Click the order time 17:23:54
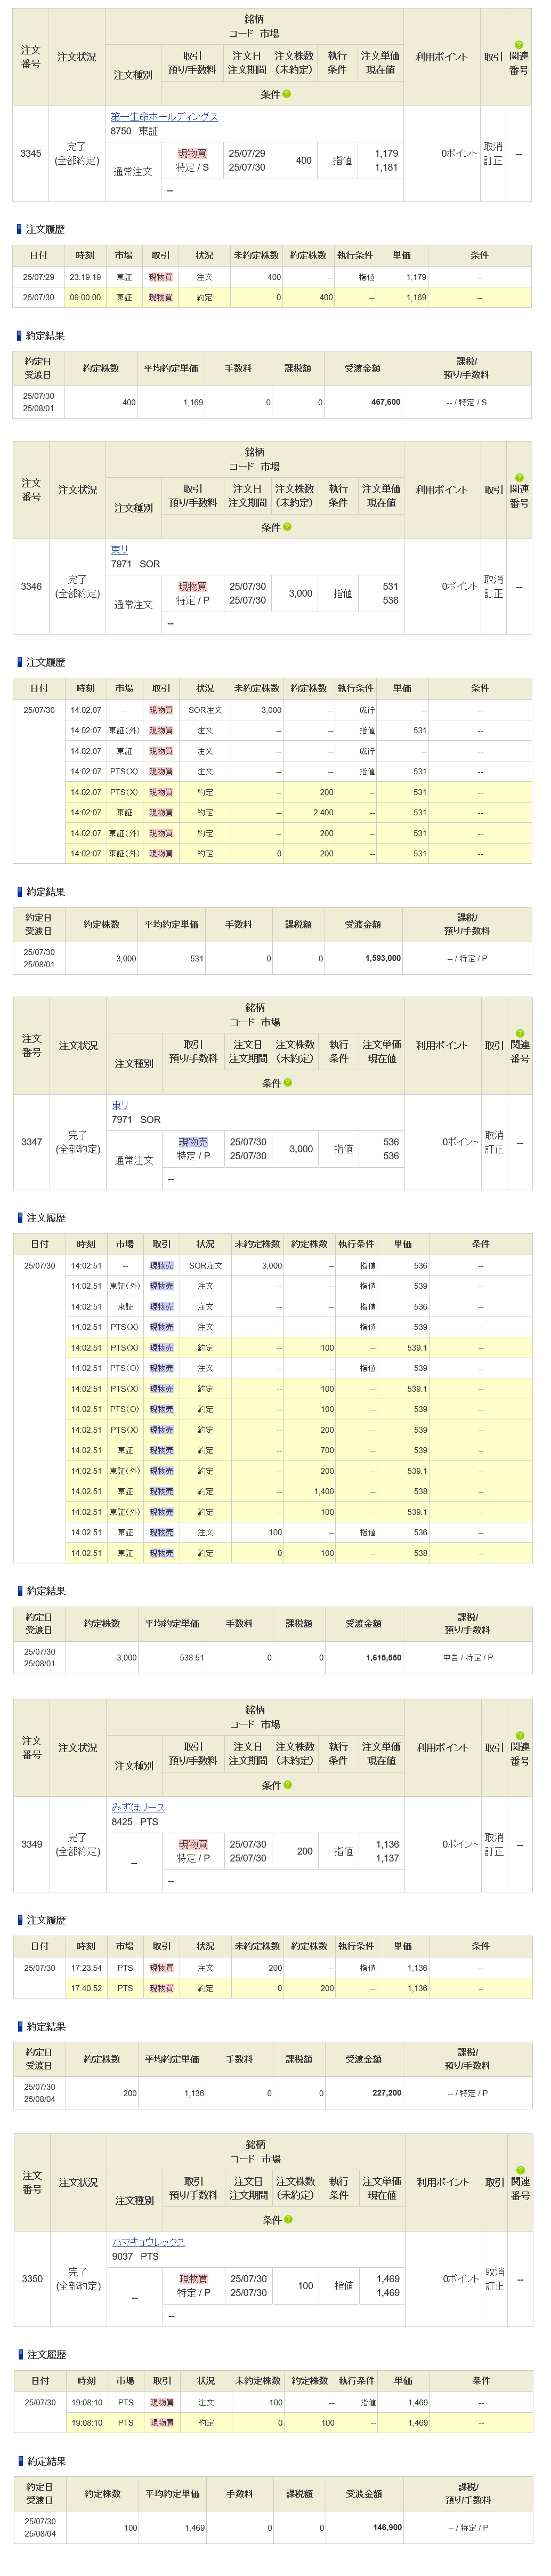The height and width of the screenshot is (2576, 551). (x=86, y=1968)
